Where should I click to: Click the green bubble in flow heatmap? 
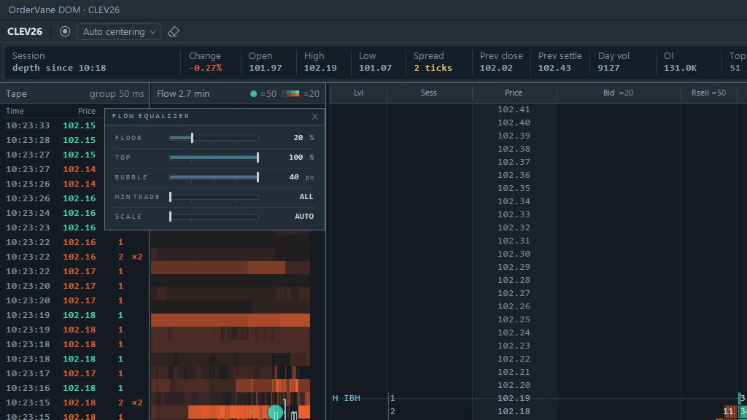point(275,413)
